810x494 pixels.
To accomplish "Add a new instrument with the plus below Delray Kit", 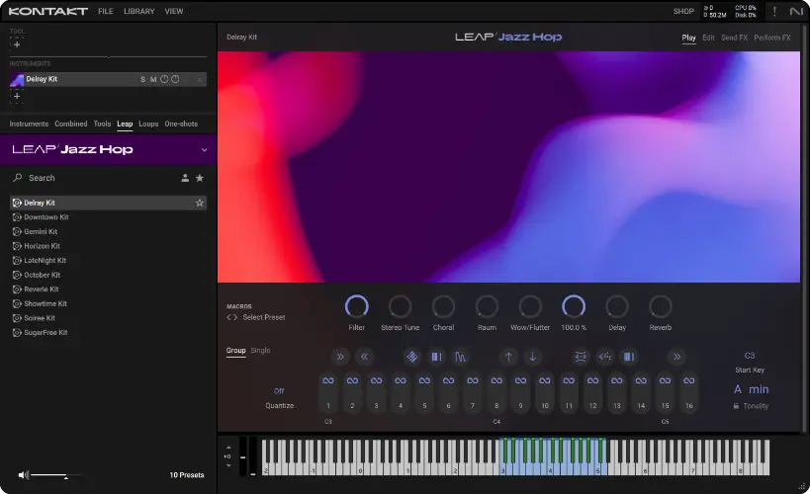I will 17,96.
